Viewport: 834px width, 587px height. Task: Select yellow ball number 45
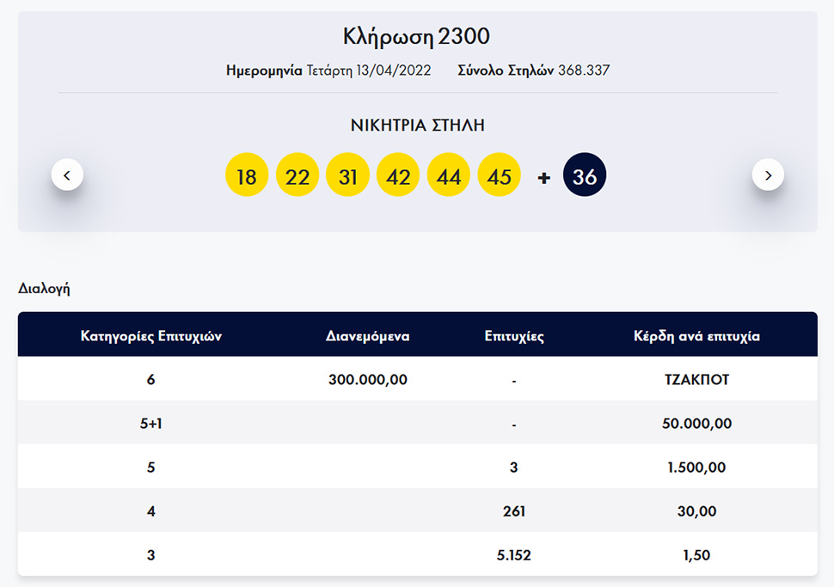[x=500, y=175]
